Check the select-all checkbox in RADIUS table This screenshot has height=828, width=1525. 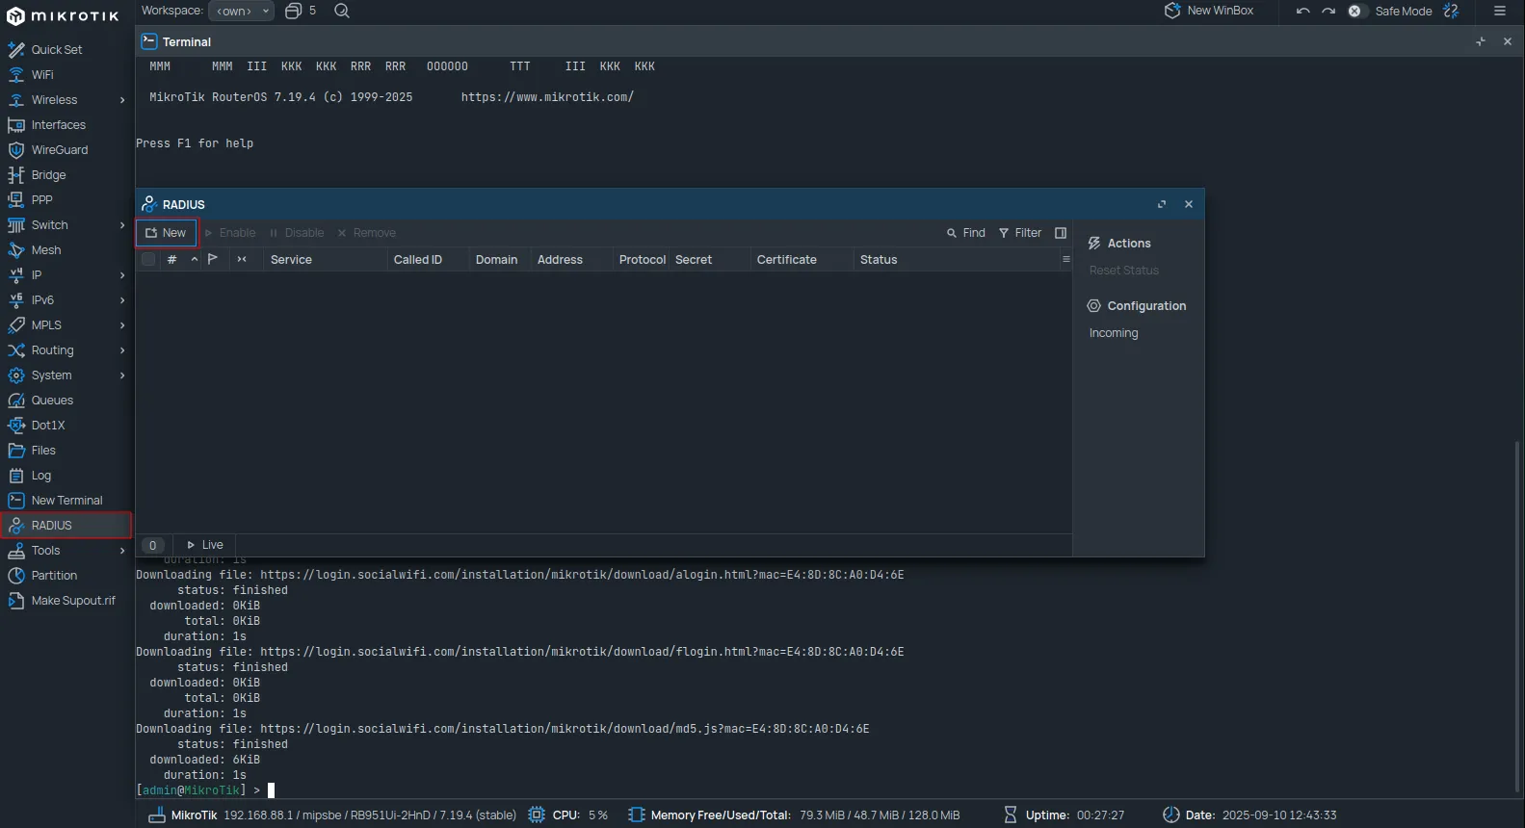148,259
